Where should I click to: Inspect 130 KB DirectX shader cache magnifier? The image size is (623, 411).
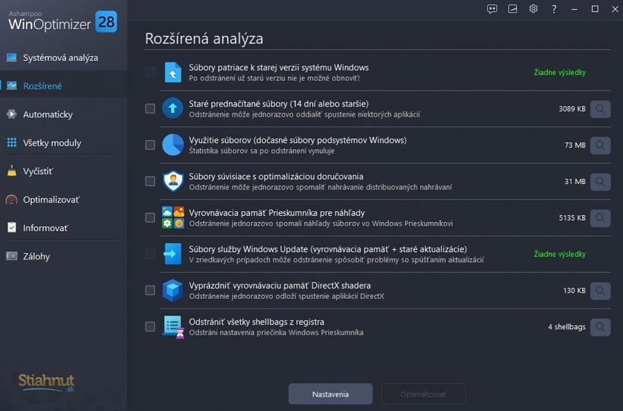pos(600,291)
